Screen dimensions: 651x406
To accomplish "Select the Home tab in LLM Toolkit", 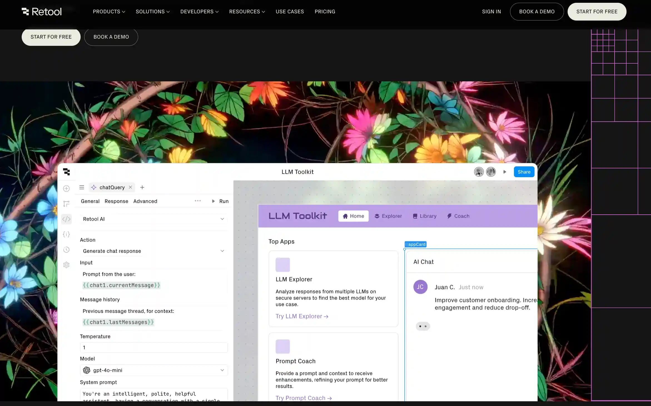I will [x=353, y=216].
